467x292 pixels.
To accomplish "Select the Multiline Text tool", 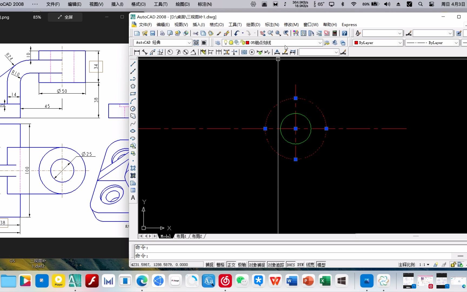I will click(133, 198).
